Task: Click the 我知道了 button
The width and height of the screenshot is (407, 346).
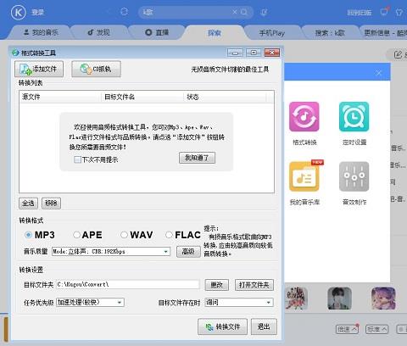Action: (197, 158)
